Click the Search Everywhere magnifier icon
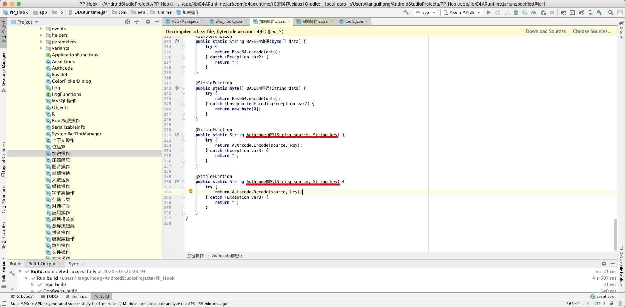 pos(611,12)
